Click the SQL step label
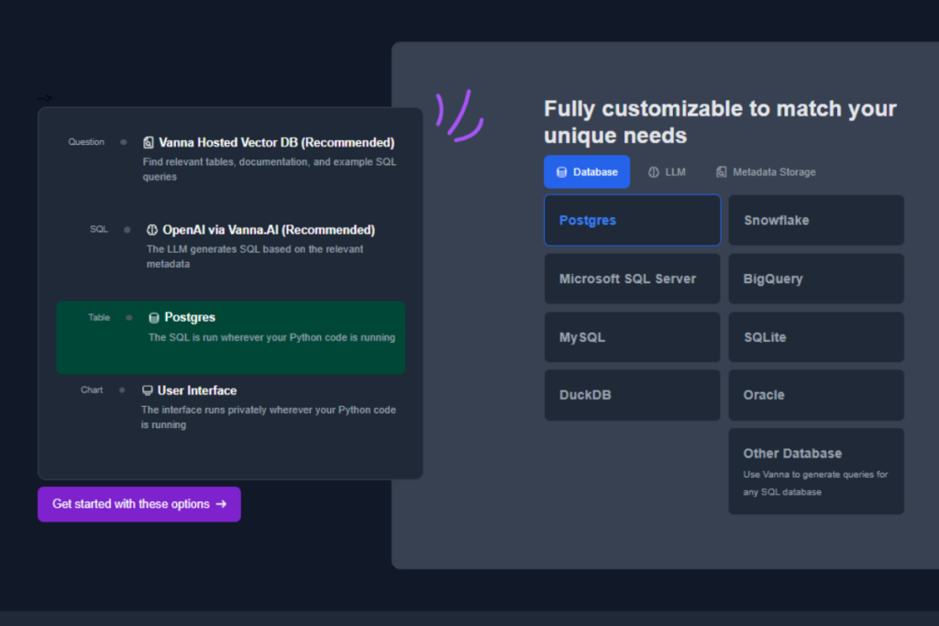 tap(99, 229)
